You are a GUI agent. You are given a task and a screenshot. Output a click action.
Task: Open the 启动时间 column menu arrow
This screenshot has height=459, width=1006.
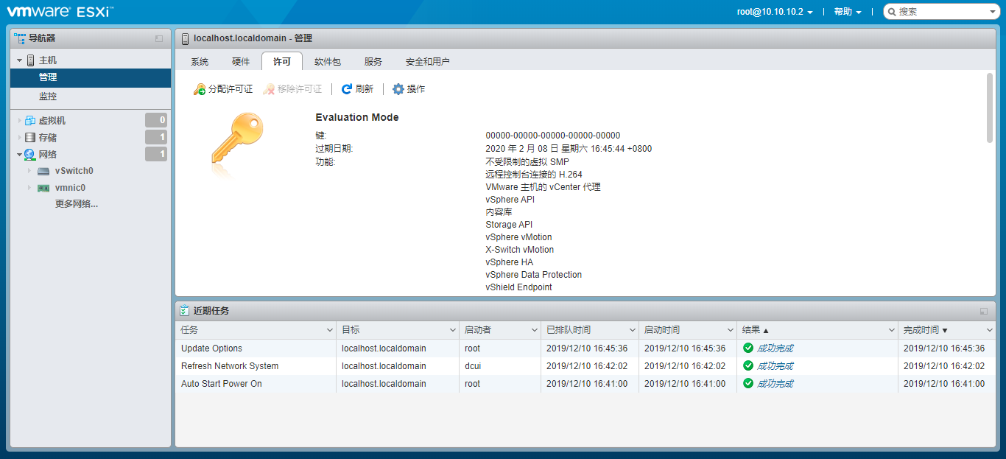tap(731, 330)
